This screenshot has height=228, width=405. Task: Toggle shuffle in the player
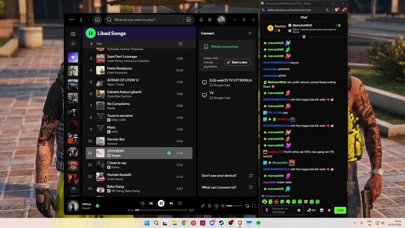coord(142,203)
